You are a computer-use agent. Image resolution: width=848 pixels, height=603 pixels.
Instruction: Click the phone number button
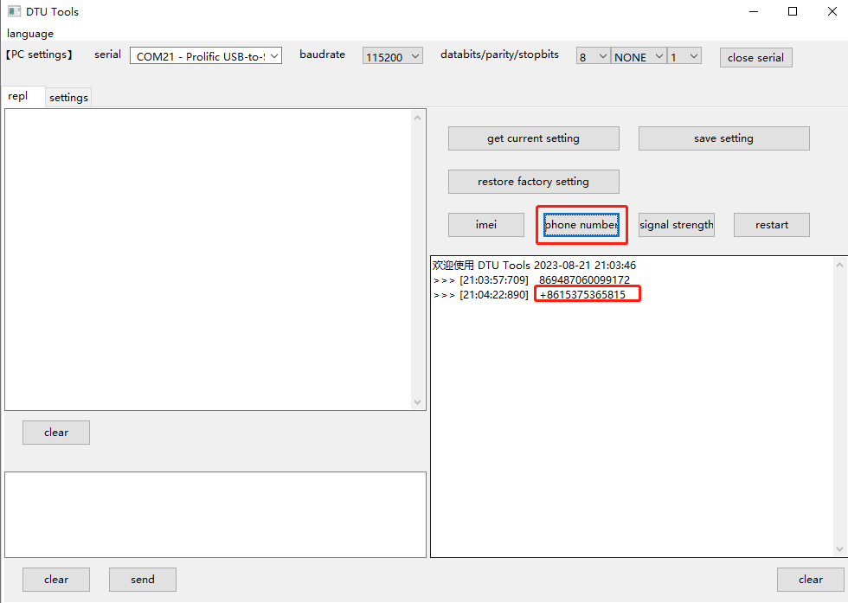(x=581, y=225)
